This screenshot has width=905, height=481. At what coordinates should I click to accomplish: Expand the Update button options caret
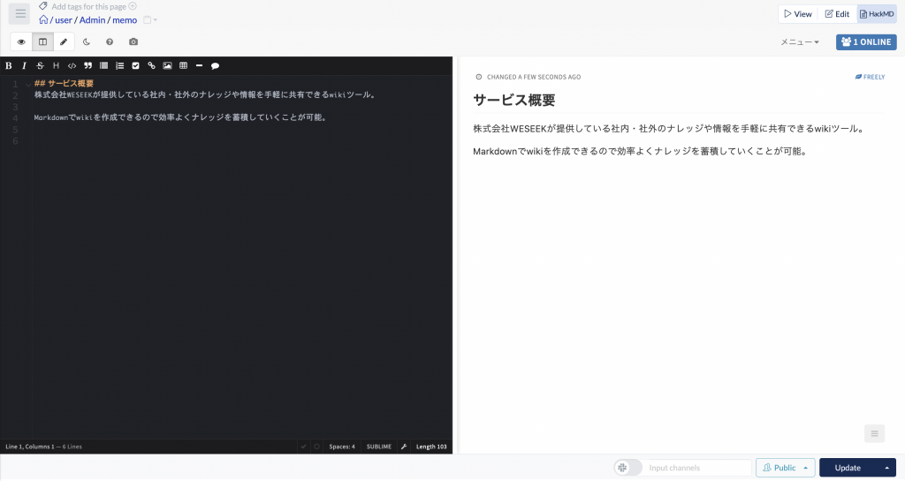[x=887, y=468]
